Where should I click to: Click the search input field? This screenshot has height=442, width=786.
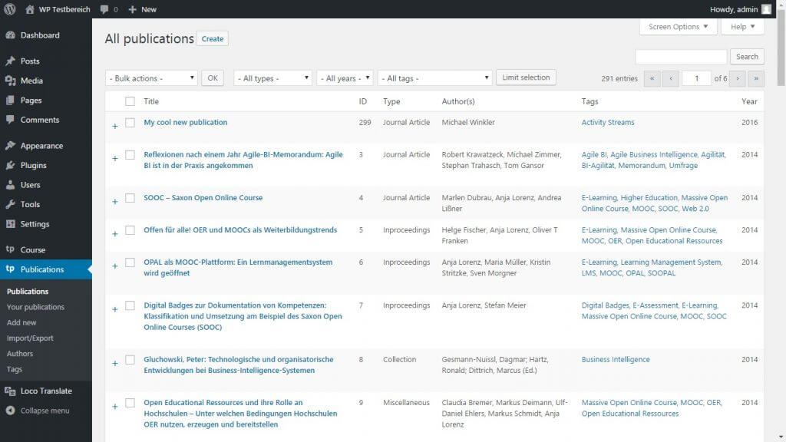681,57
